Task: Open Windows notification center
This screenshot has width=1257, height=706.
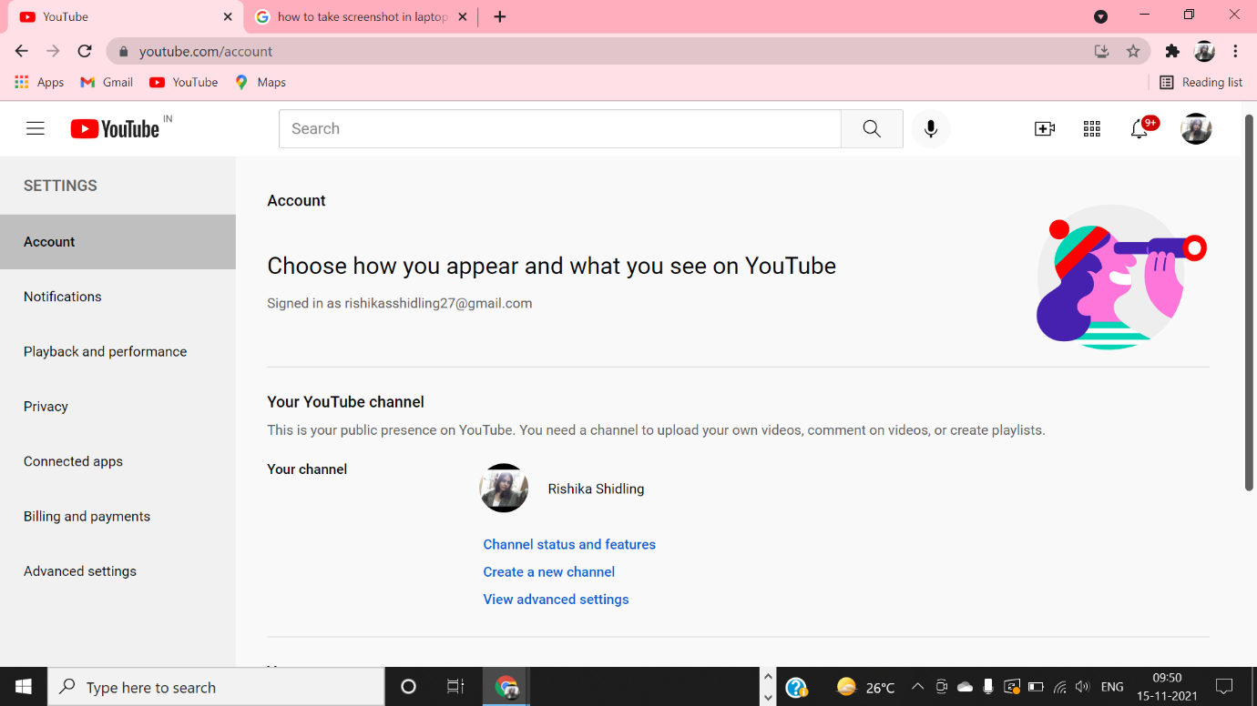Action: pyautogui.click(x=1225, y=687)
